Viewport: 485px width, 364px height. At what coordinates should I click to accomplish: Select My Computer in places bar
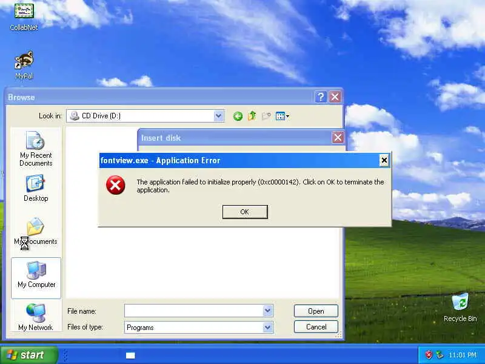pos(36,278)
